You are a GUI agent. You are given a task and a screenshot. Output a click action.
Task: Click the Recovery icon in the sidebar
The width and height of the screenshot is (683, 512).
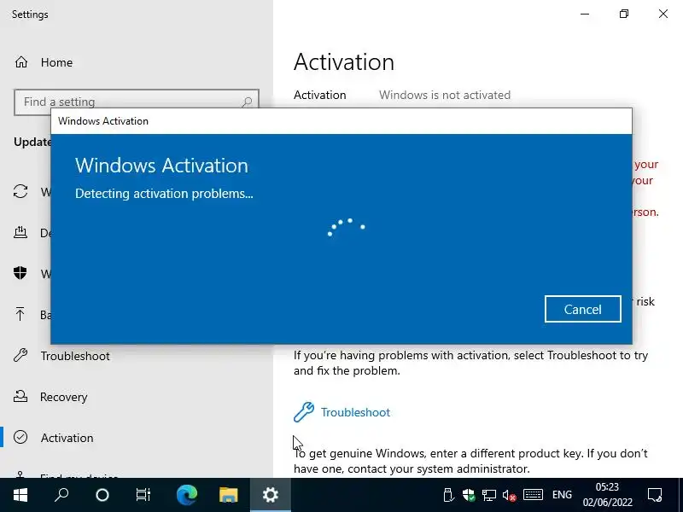pos(20,396)
